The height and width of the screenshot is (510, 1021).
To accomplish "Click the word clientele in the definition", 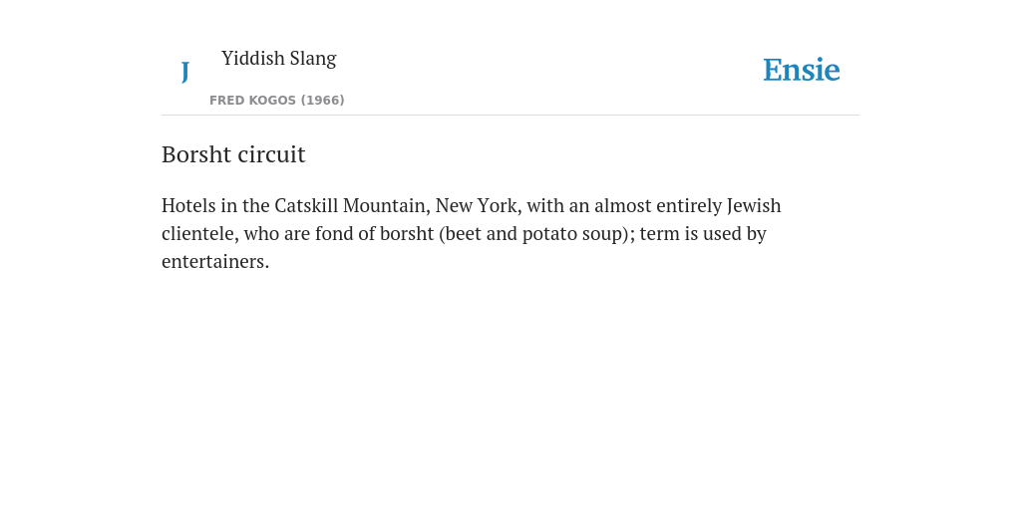I will click(199, 233).
